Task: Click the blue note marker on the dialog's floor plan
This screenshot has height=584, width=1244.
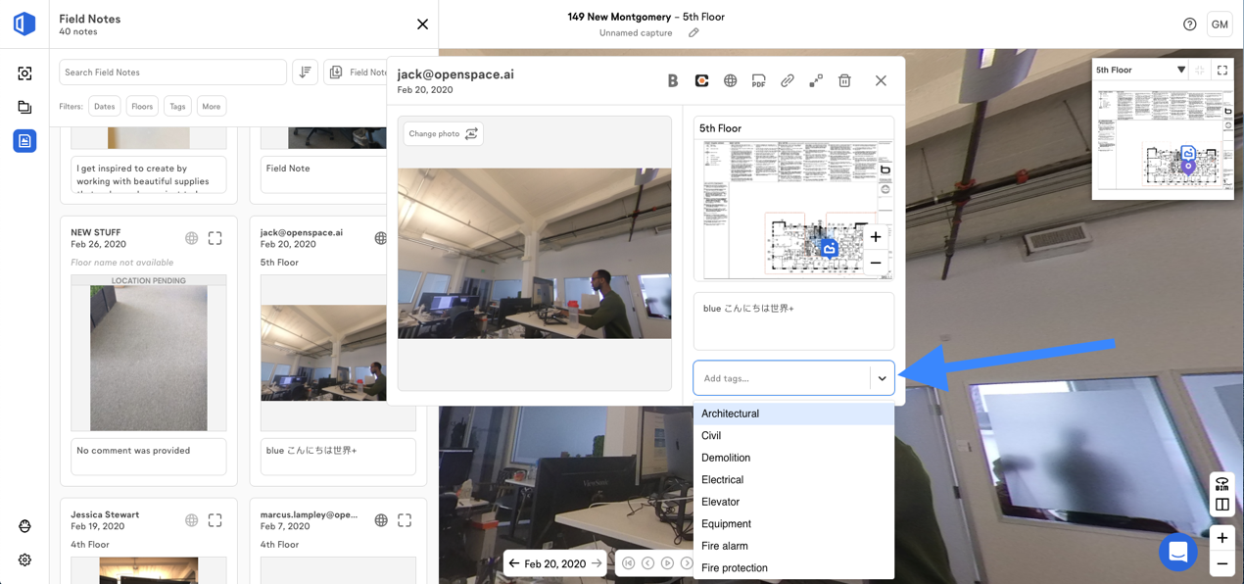Action: pyautogui.click(x=830, y=249)
